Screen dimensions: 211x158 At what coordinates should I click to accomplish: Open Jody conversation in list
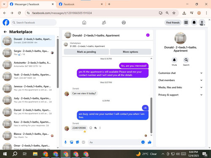point(28,100)
